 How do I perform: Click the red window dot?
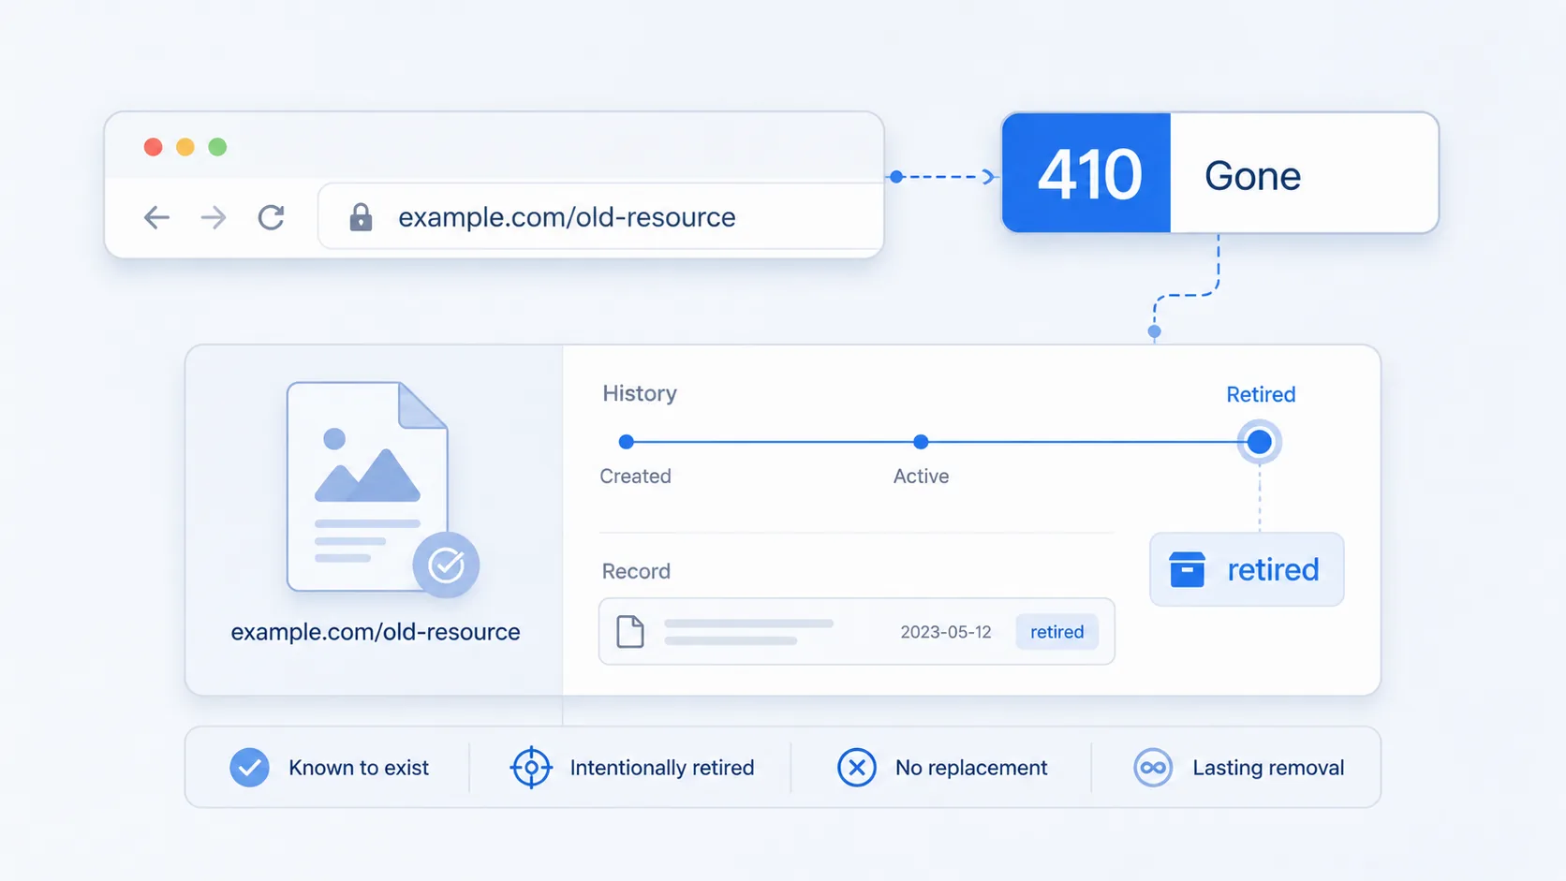tap(154, 147)
